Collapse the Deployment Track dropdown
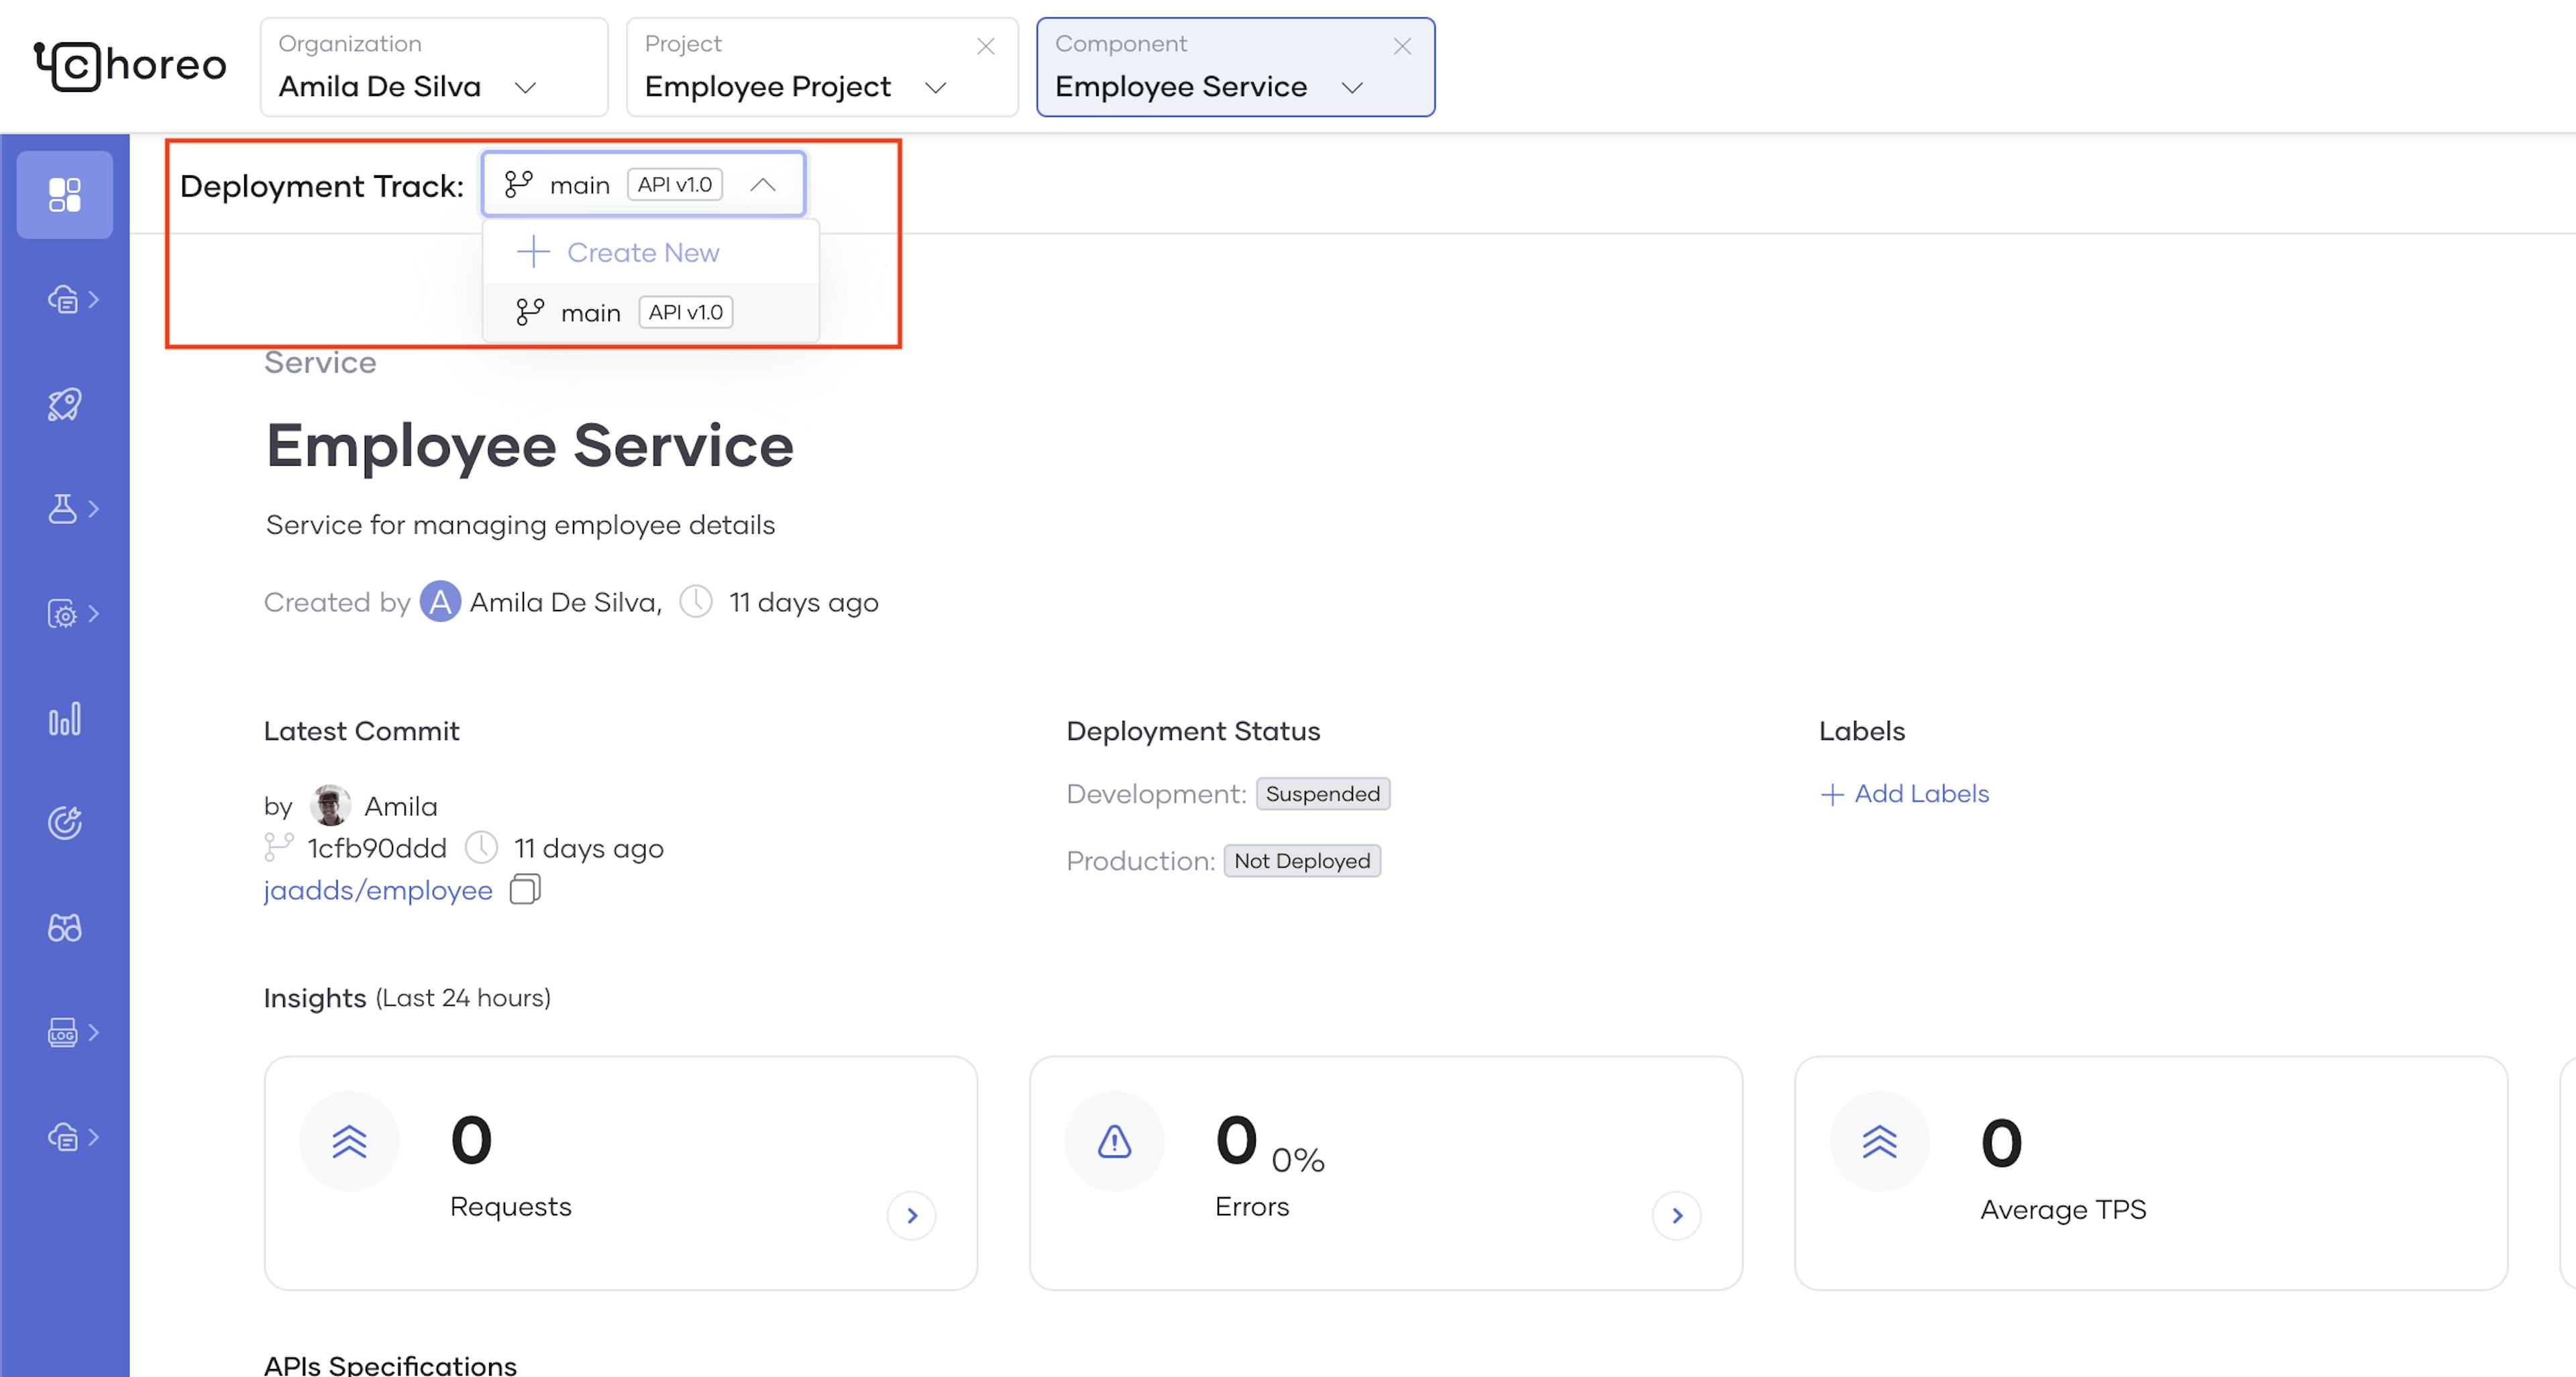This screenshot has height=1377, width=2576. click(x=763, y=185)
